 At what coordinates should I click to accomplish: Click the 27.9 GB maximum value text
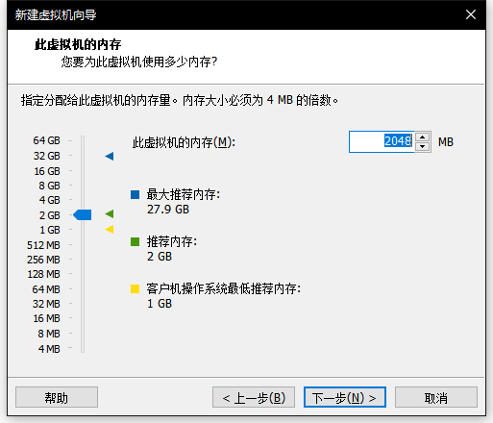tap(168, 210)
